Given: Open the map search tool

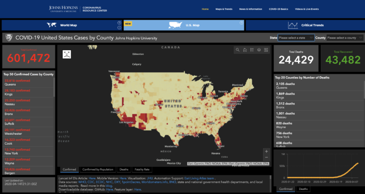Looking at the screenshot, I should (237, 50).
